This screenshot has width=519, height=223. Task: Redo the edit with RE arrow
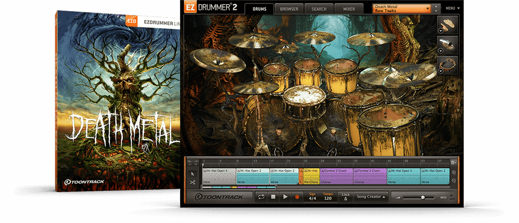coord(195,162)
